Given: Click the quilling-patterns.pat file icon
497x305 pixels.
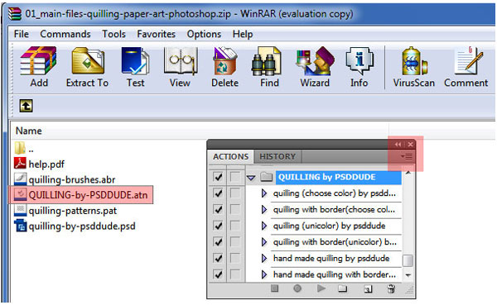Looking at the screenshot, I should coord(20,210).
